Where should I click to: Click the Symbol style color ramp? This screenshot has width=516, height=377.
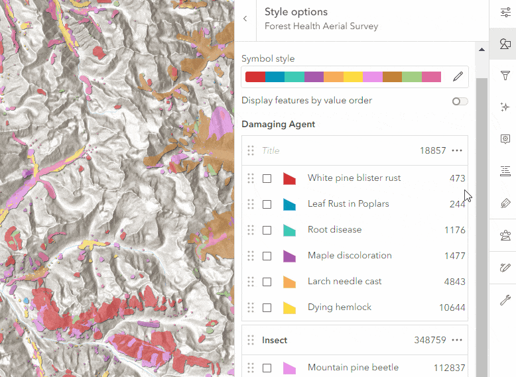343,77
